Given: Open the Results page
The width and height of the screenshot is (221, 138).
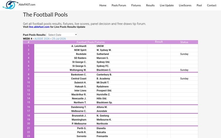Looking at the screenshot, I should [x=150, y=5].
